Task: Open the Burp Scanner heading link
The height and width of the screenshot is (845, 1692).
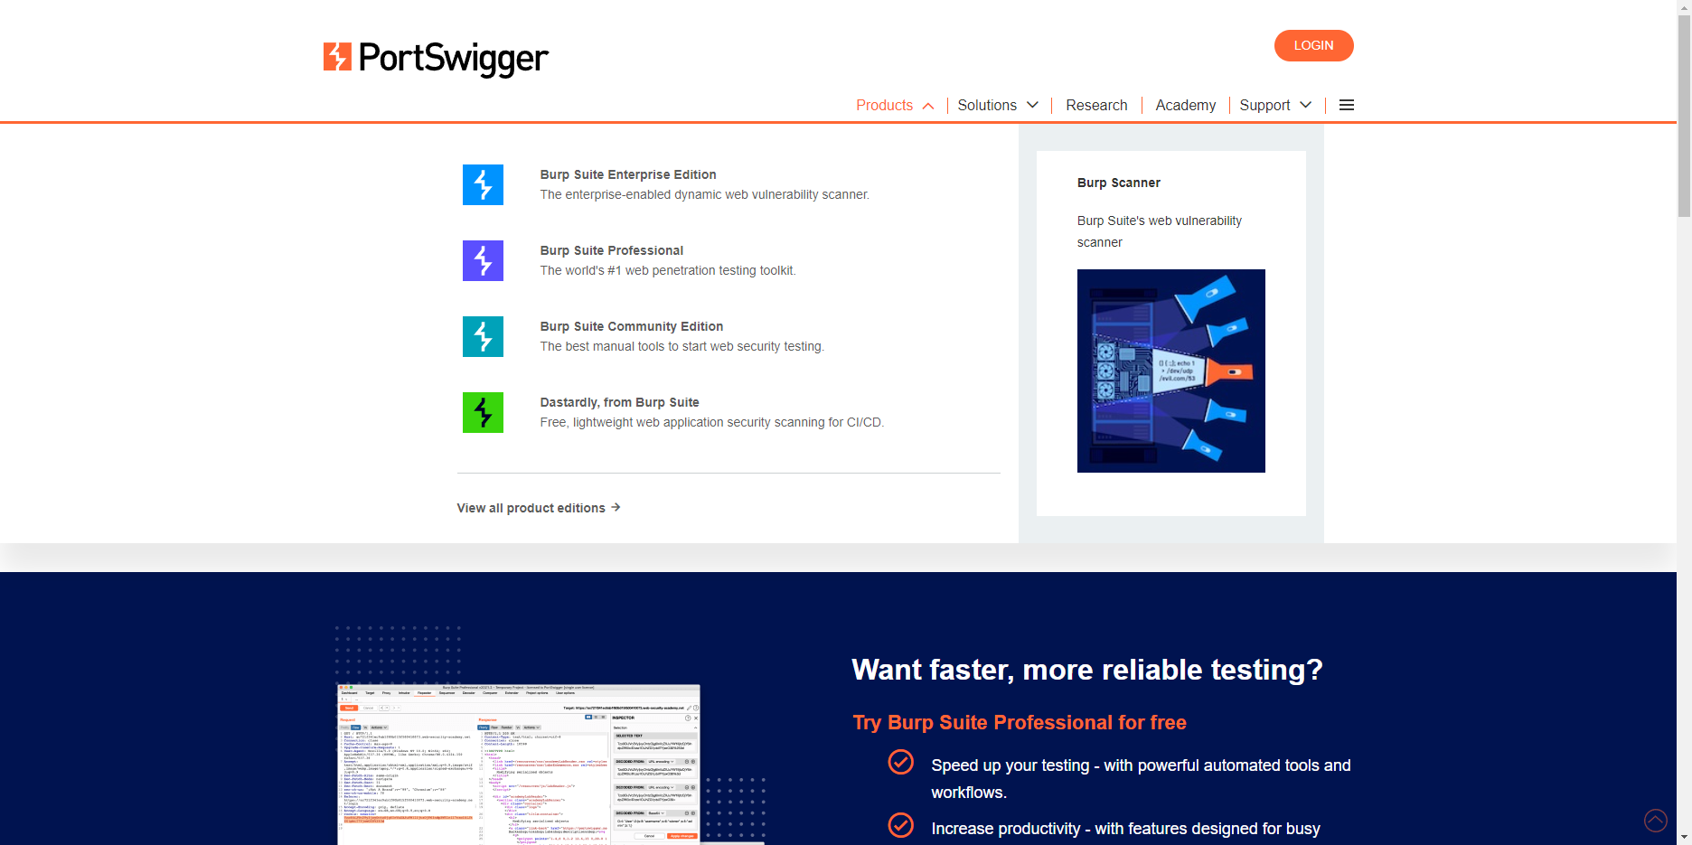Action: click(1119, 183)
